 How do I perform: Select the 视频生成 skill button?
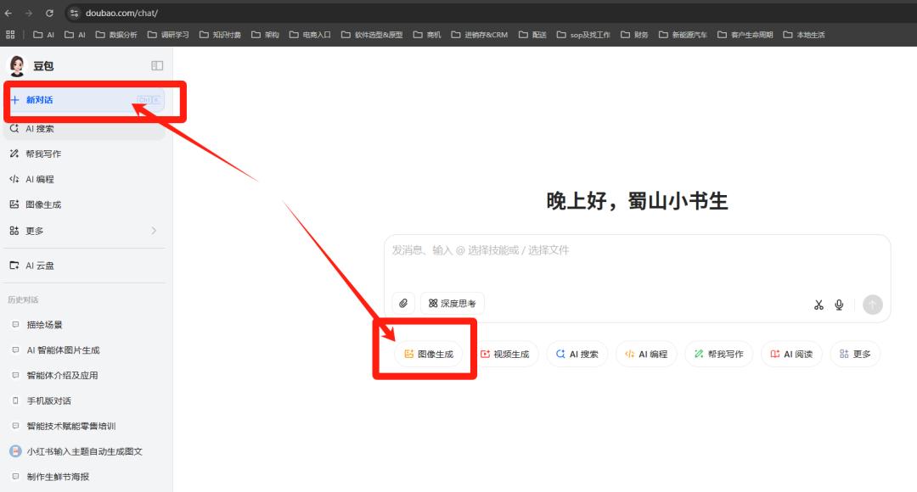(507, 354)
